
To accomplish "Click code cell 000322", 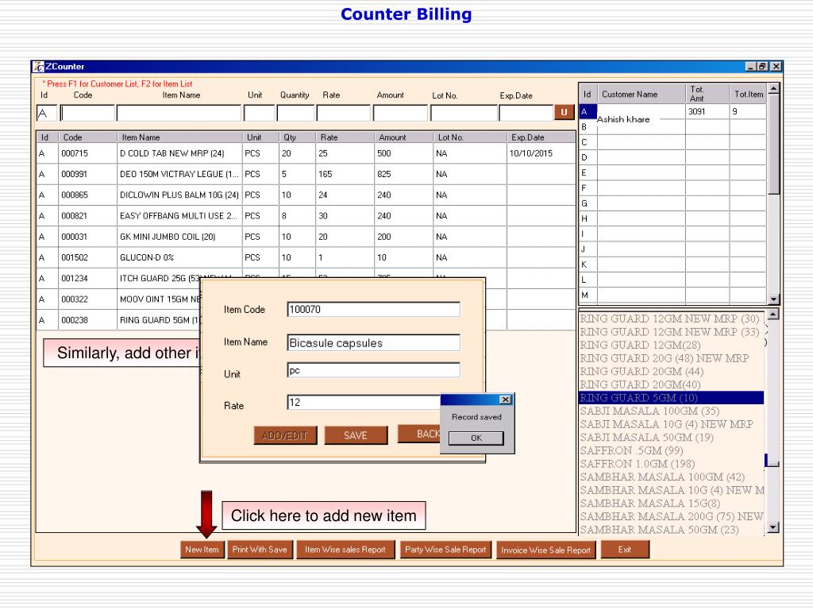I will (87, 299).
